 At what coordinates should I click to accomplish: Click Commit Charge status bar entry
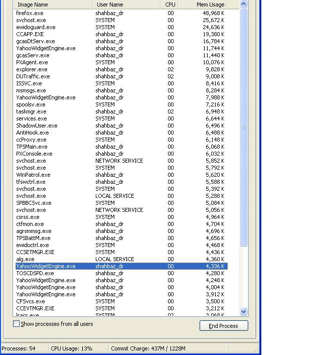(x=148, y=348)
